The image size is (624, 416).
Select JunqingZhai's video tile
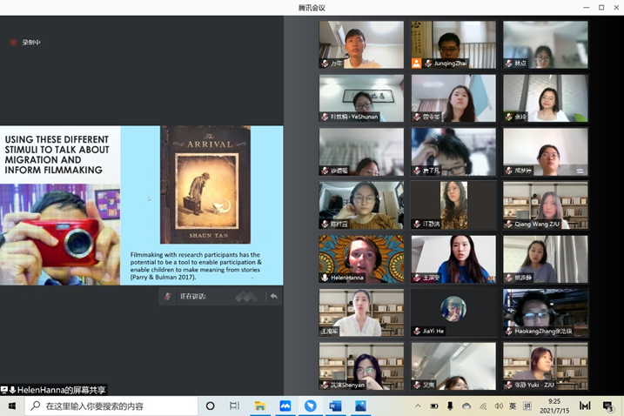453,44
